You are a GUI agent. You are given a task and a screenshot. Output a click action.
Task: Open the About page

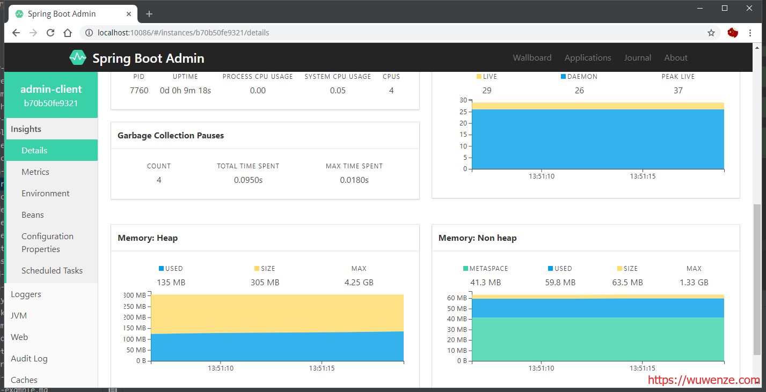pos(676,57)
